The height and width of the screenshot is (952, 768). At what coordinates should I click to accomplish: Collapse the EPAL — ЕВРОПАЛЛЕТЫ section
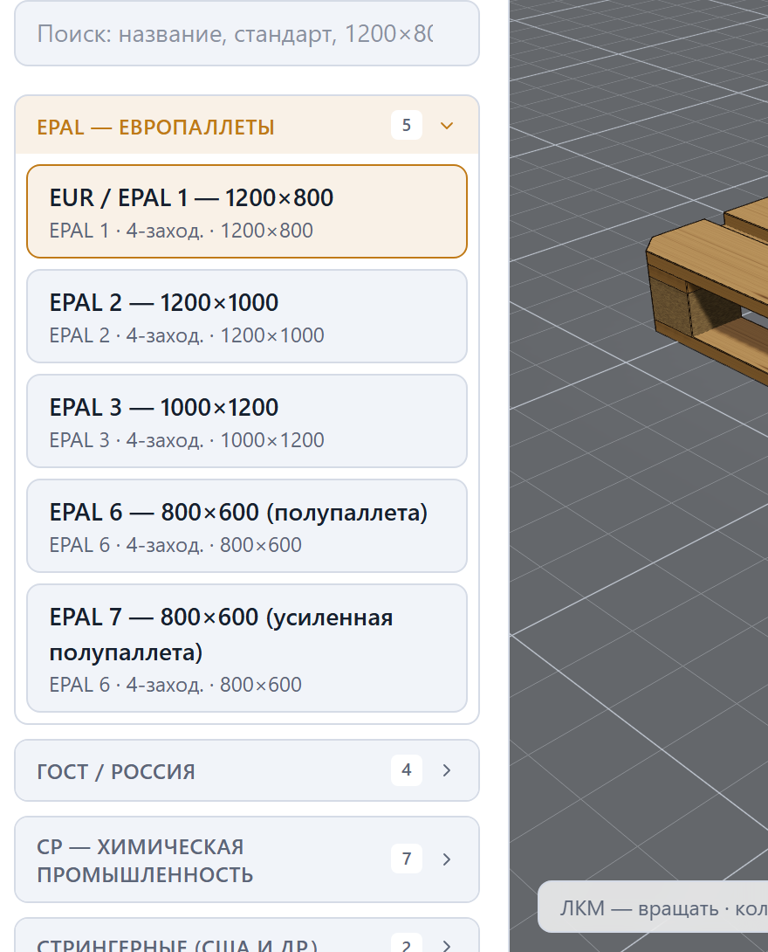point(246,125)
